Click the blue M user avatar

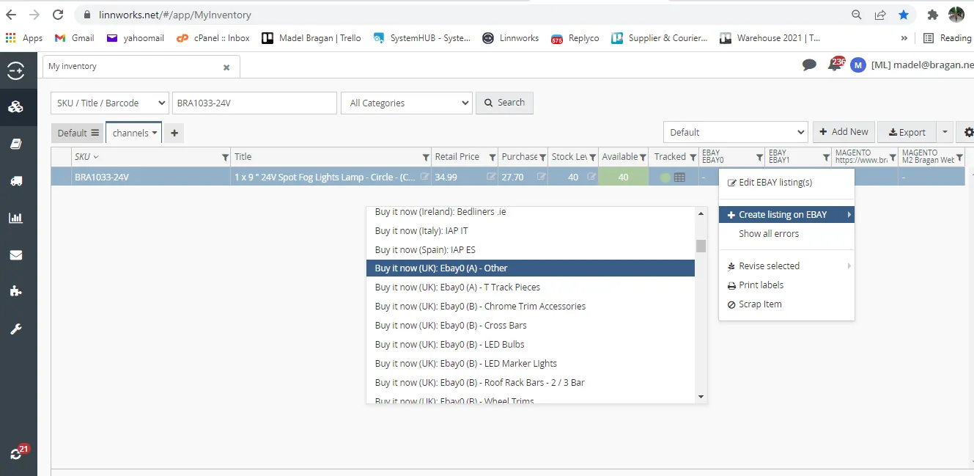pyautogui.click(x=858, y=65)
